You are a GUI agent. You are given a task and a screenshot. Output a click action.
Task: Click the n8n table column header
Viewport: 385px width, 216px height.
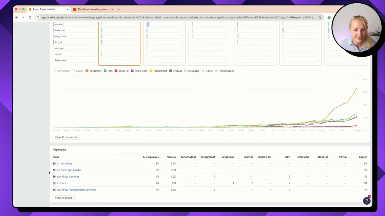tap(288, 157)
